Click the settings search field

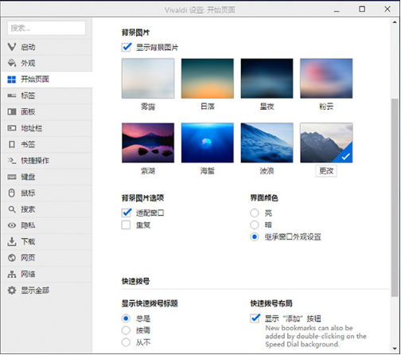pyautogui.click(x=47, y=28)
